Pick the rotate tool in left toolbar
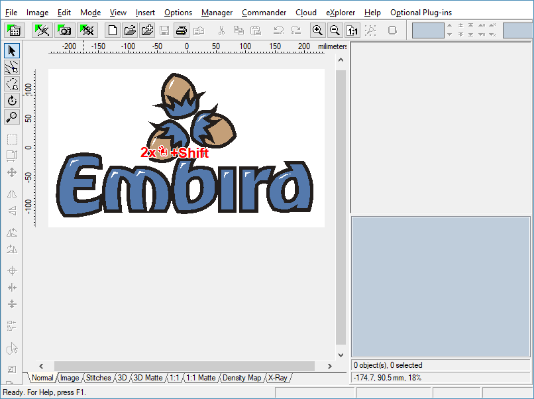 (x=12, y=101)
